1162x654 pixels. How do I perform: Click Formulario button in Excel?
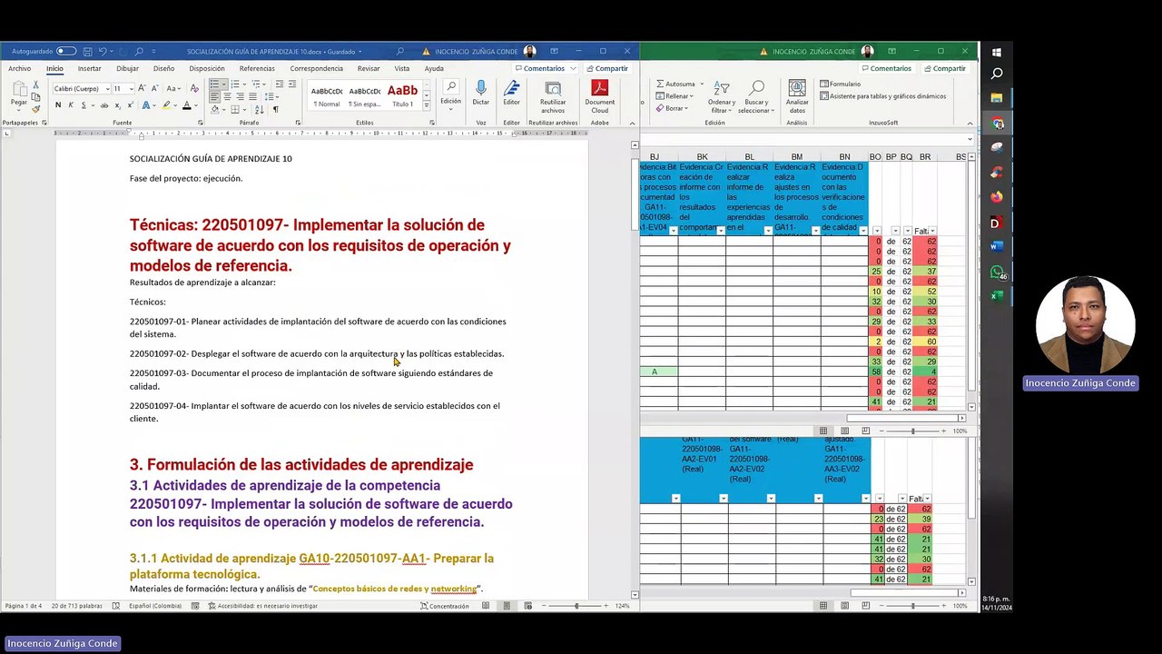pyautogui.click(x=840, y=84)
